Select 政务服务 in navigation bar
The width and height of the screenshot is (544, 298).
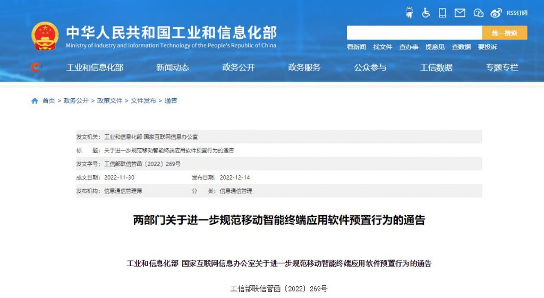(x=304, y=67)
